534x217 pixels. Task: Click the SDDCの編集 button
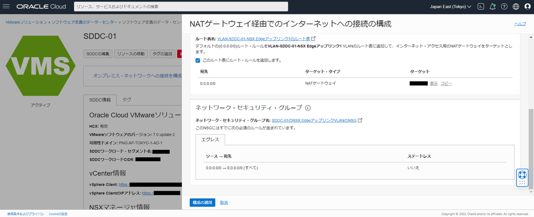[98, 54]
